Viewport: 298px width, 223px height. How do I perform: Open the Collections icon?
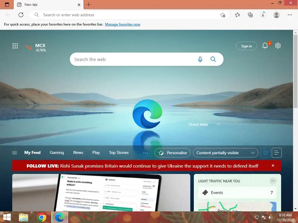[x=250, y=15]
